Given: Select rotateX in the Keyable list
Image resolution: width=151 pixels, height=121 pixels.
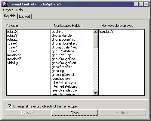Looking at the screenshot, I should tap(13, 32).
